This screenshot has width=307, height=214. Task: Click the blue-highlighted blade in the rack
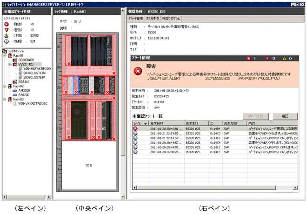click(x=76, y=84)
